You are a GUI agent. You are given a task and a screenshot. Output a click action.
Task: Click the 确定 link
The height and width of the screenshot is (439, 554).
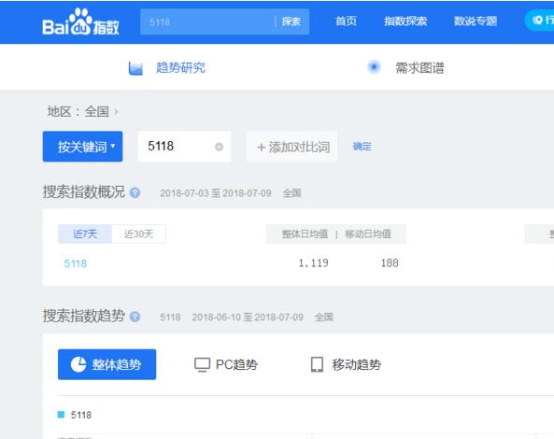point(362,147)
